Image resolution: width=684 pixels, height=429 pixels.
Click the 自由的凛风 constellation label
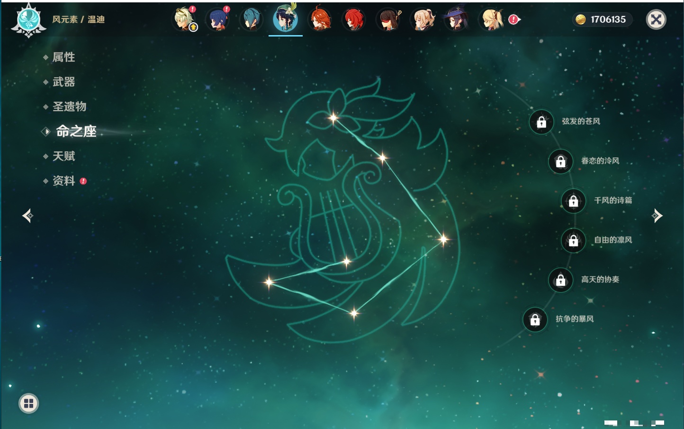[x=613, y=240]
